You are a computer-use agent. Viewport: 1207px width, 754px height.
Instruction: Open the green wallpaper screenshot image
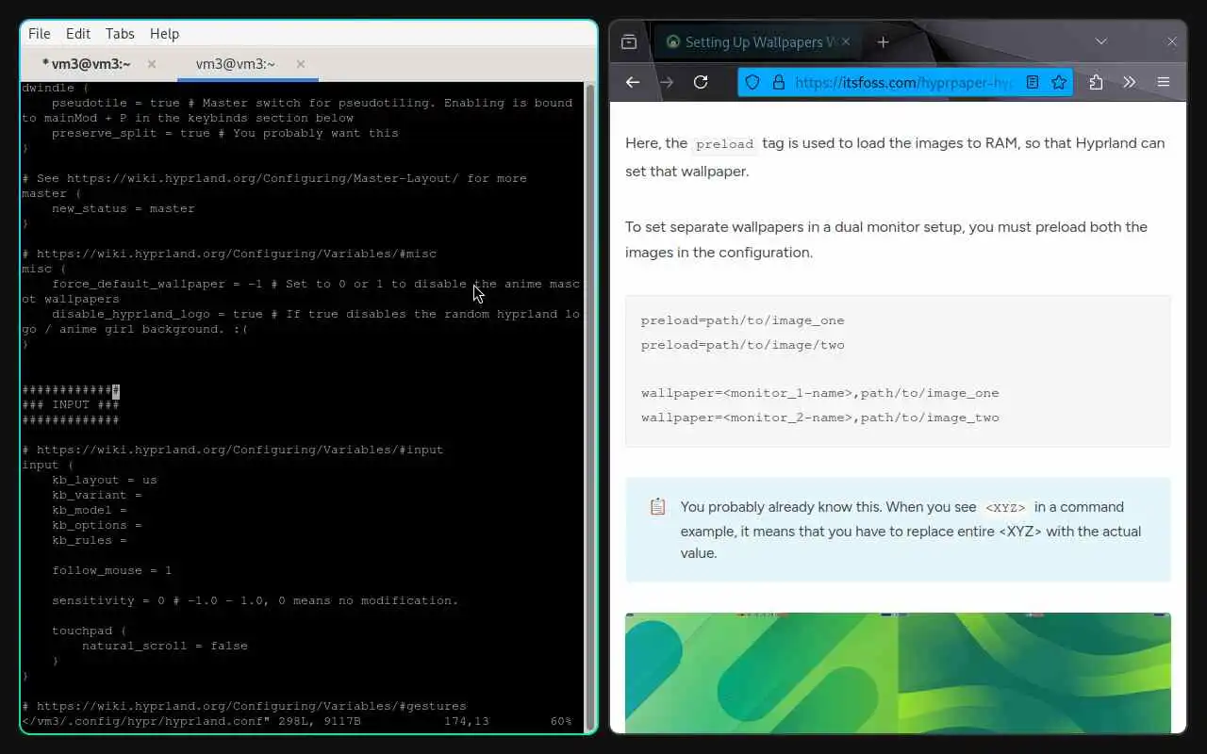click(898, 672)
